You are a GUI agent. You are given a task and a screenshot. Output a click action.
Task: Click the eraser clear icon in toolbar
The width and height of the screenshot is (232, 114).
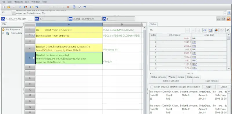[79, 7]
